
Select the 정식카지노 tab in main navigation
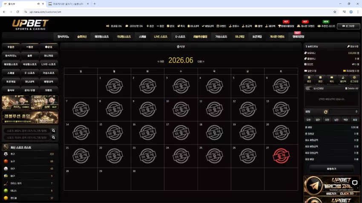[63, 37]
